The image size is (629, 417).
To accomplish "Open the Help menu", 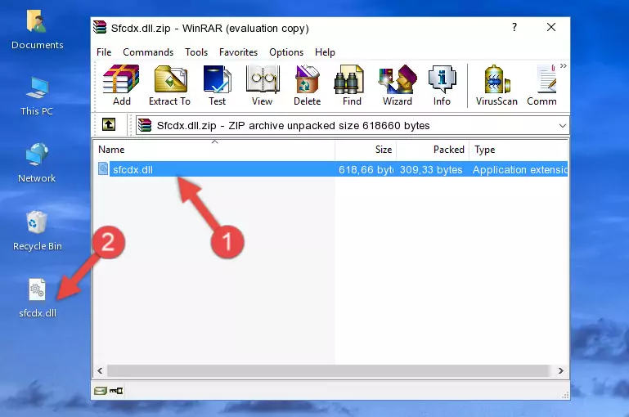I will click(x=325, y=52).
